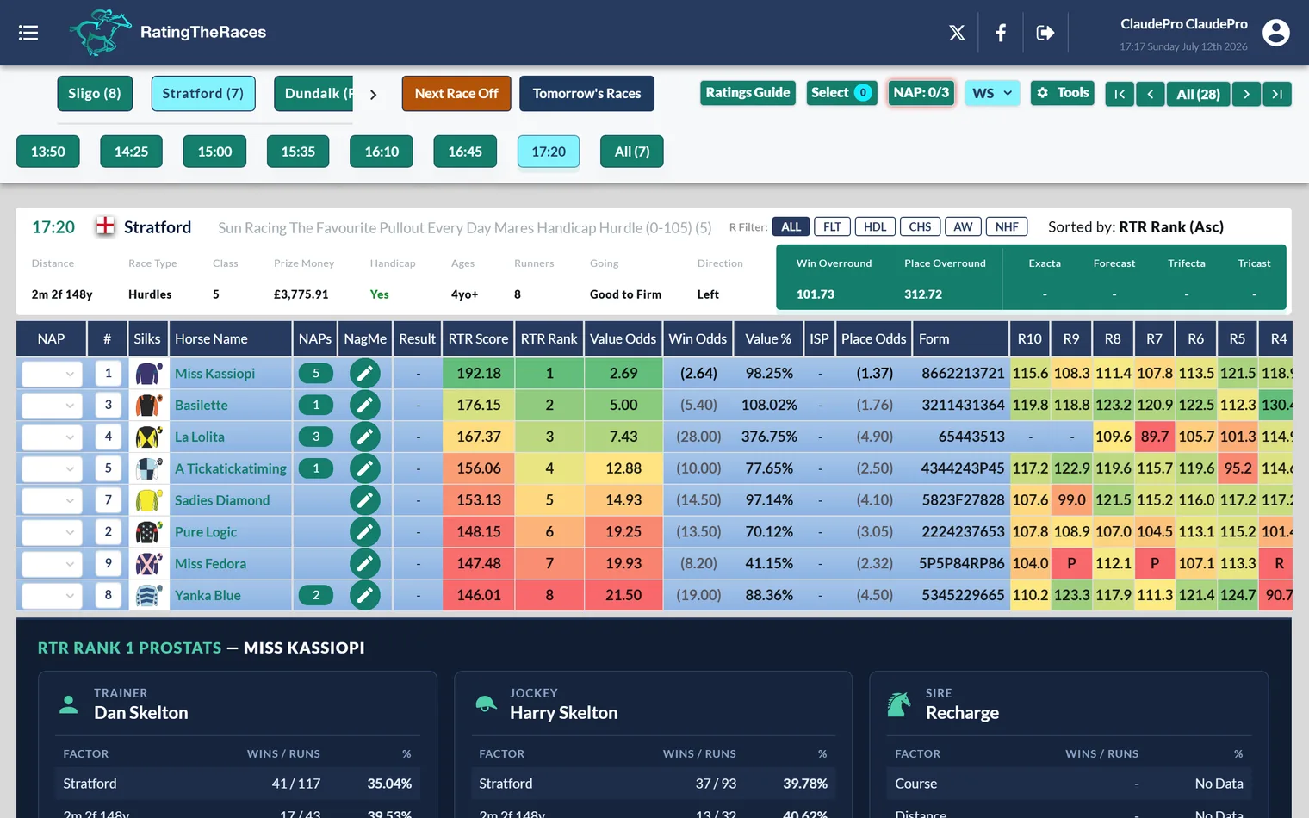The height and width of the screenshot is (818, 1309).
Task: Go to previous race arrow icon
Action: [1151, 94]
